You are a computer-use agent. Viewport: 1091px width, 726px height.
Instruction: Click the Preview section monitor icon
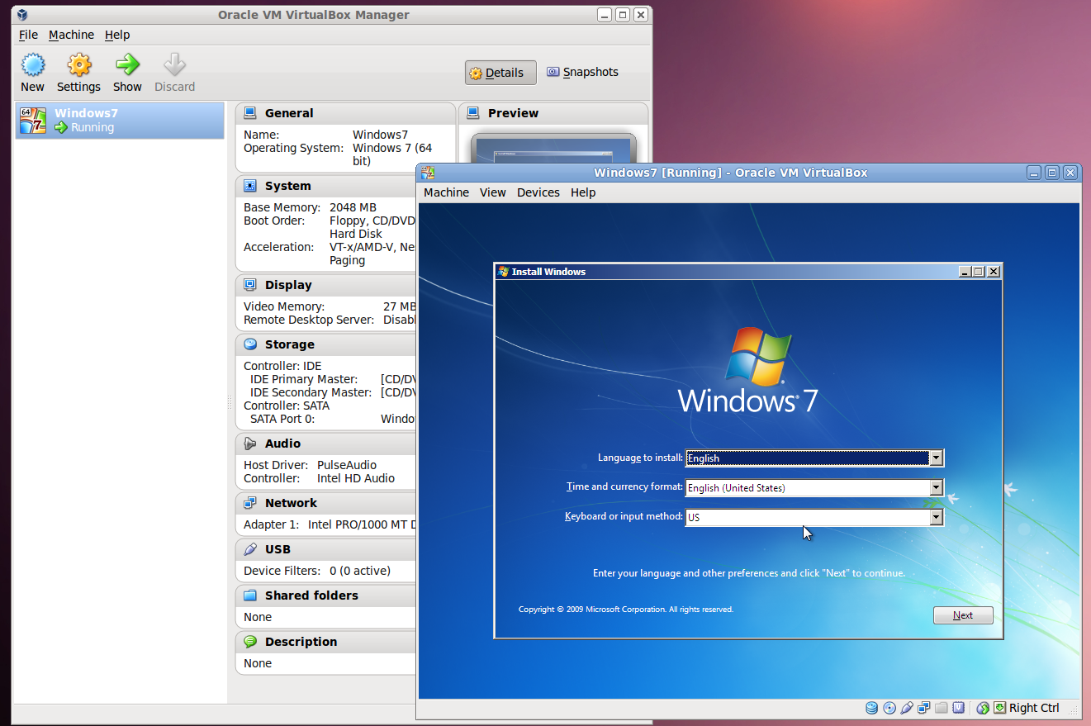coord(473,113)
